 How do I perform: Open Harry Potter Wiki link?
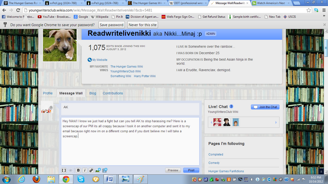click(145, 76)
